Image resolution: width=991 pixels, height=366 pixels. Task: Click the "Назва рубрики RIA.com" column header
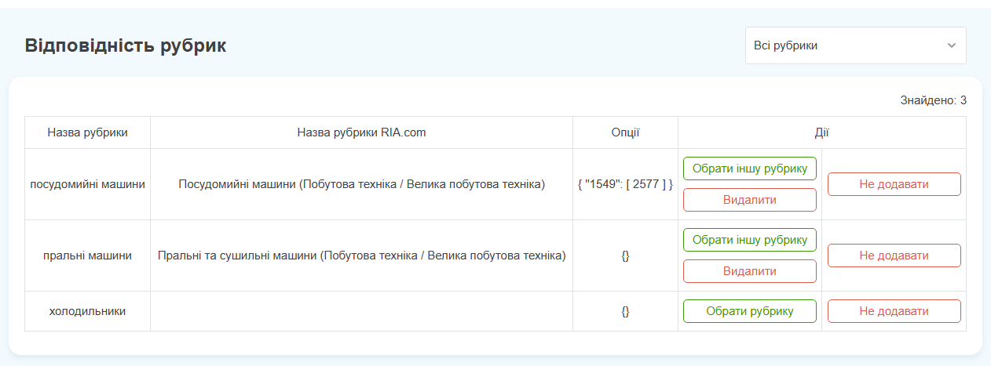point(361,132)
